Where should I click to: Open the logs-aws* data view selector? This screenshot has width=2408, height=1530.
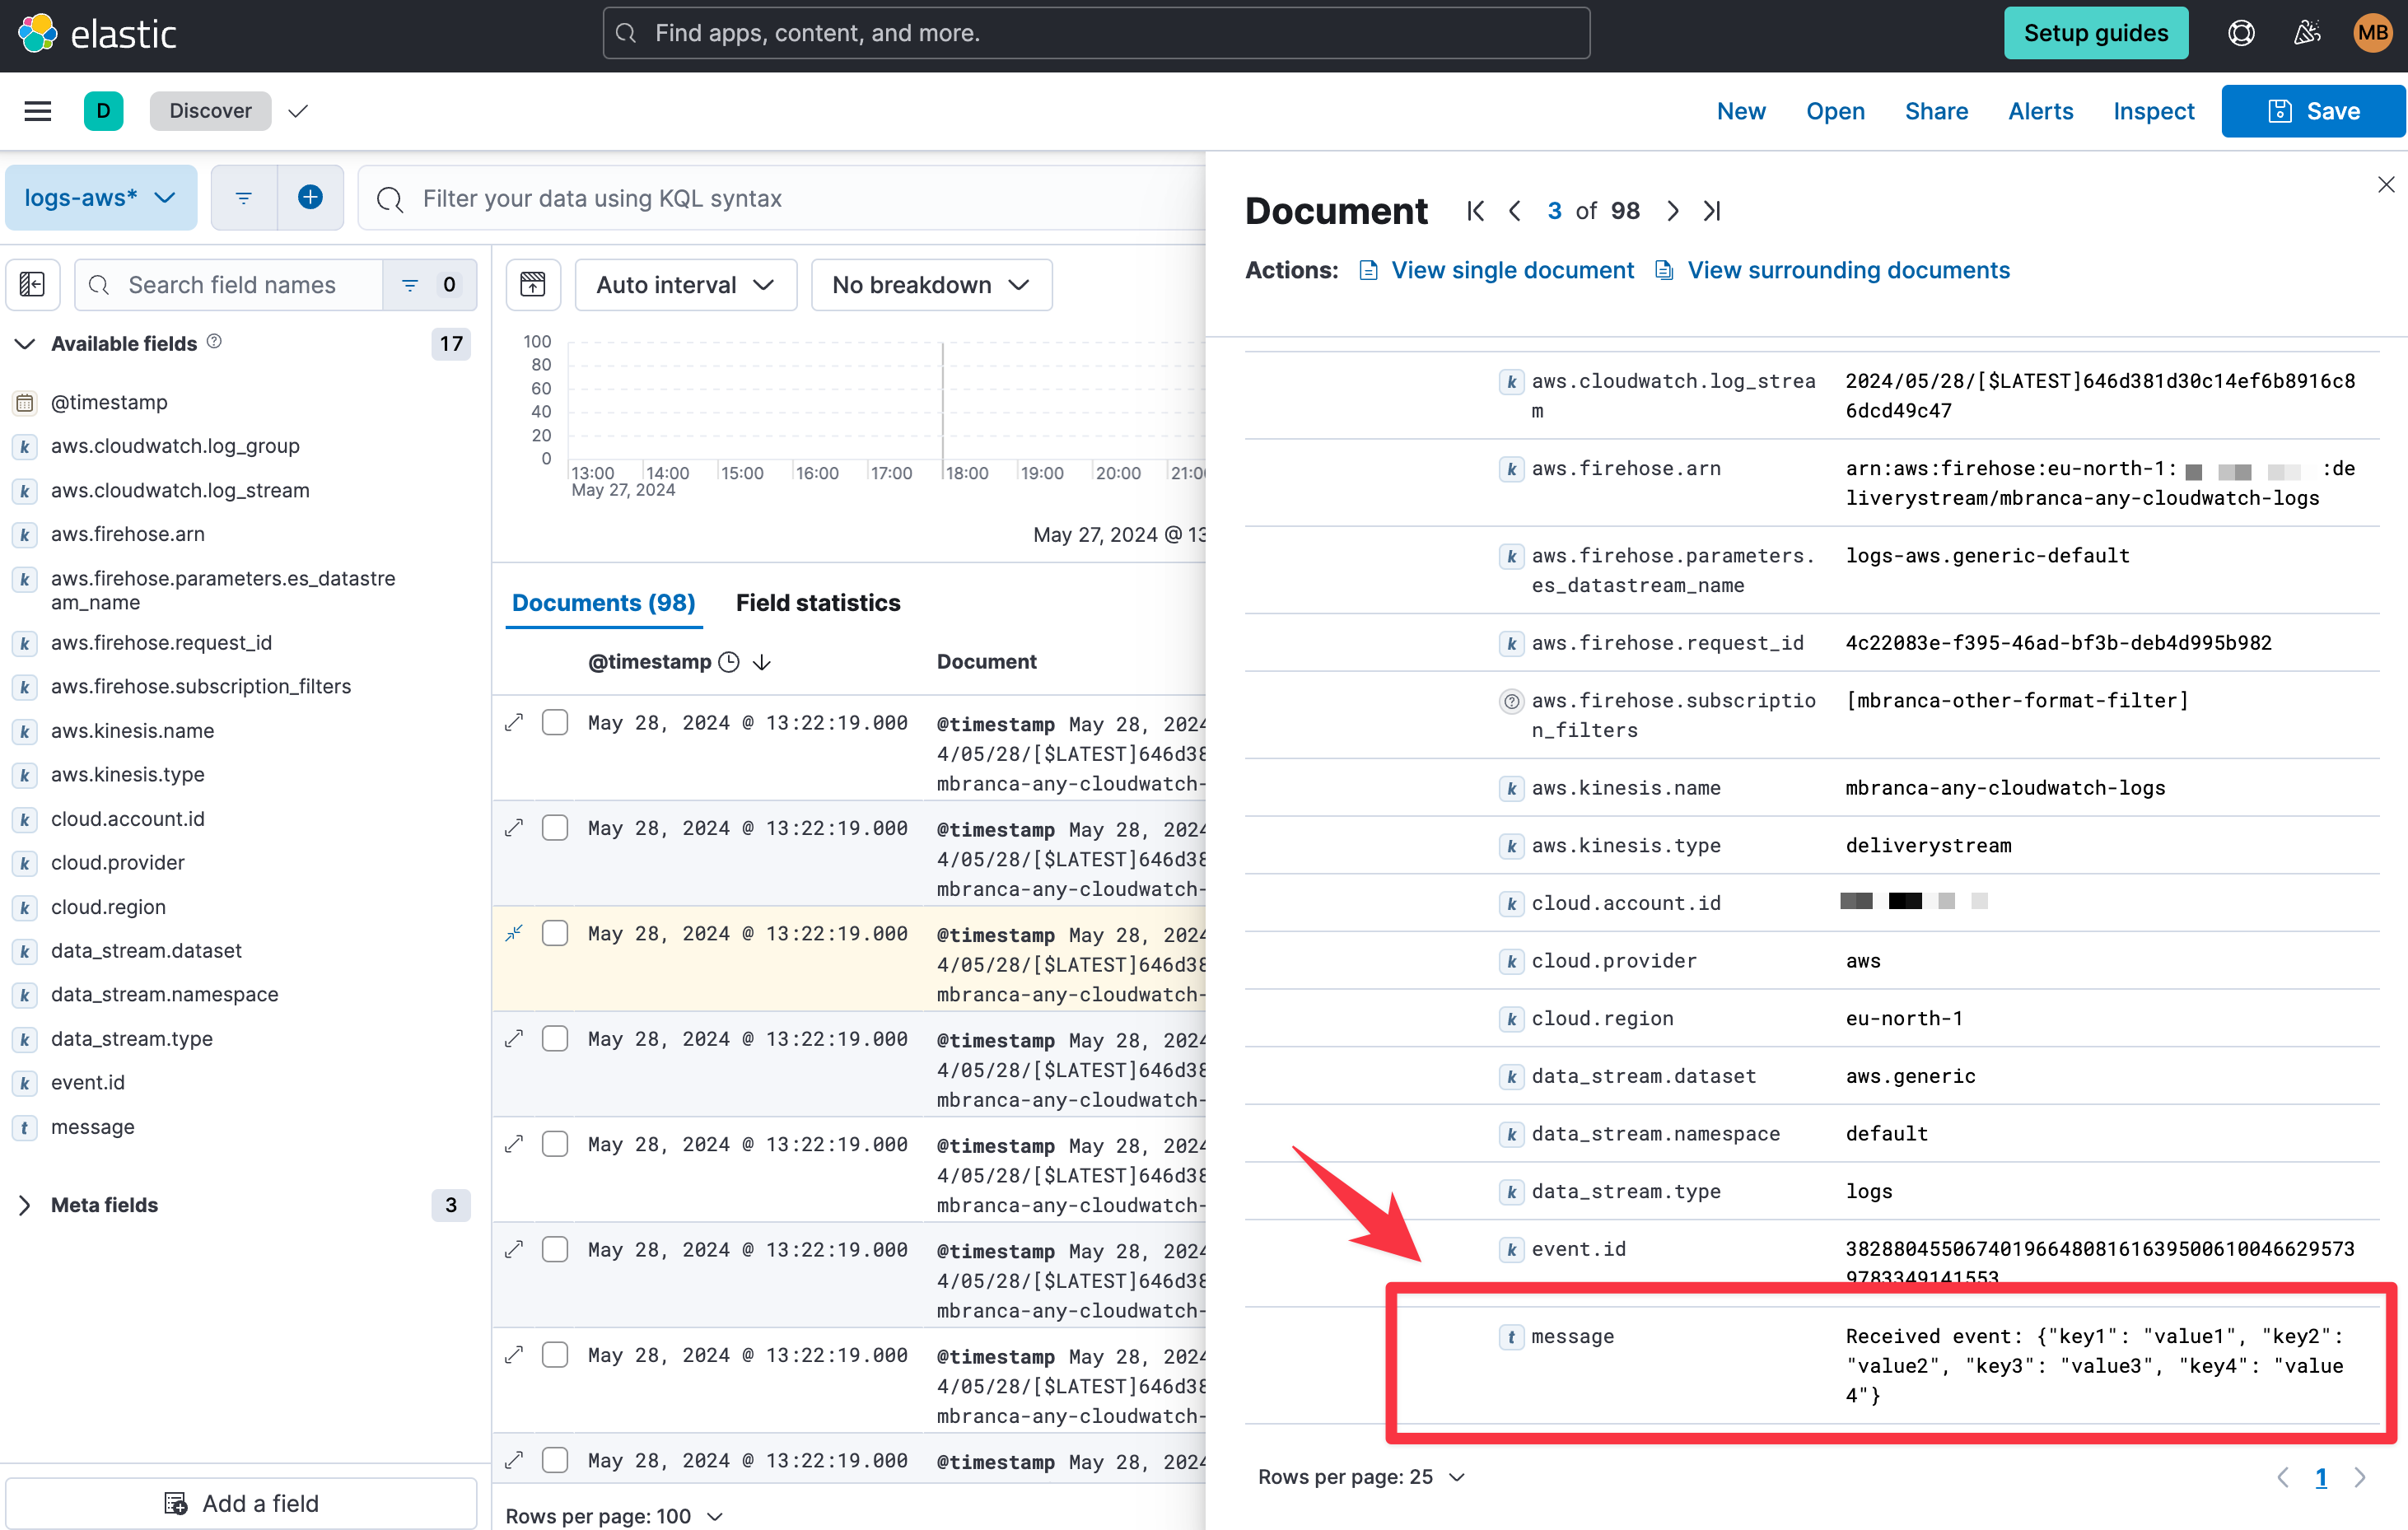[x=100, y=197]
